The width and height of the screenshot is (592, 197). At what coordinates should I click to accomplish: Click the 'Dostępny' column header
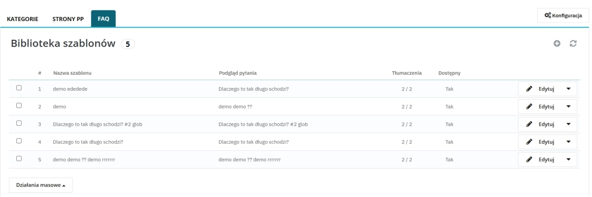tap(449, 73)
